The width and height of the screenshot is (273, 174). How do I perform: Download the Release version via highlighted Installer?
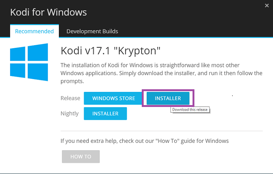point(168,98)
